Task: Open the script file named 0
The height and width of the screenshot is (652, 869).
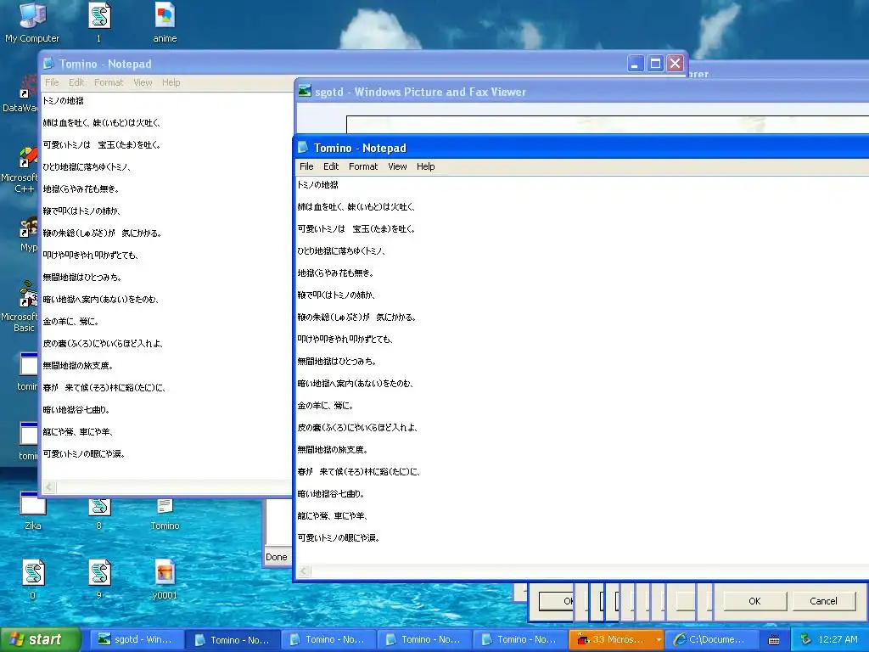Action: tap(33, 579)
